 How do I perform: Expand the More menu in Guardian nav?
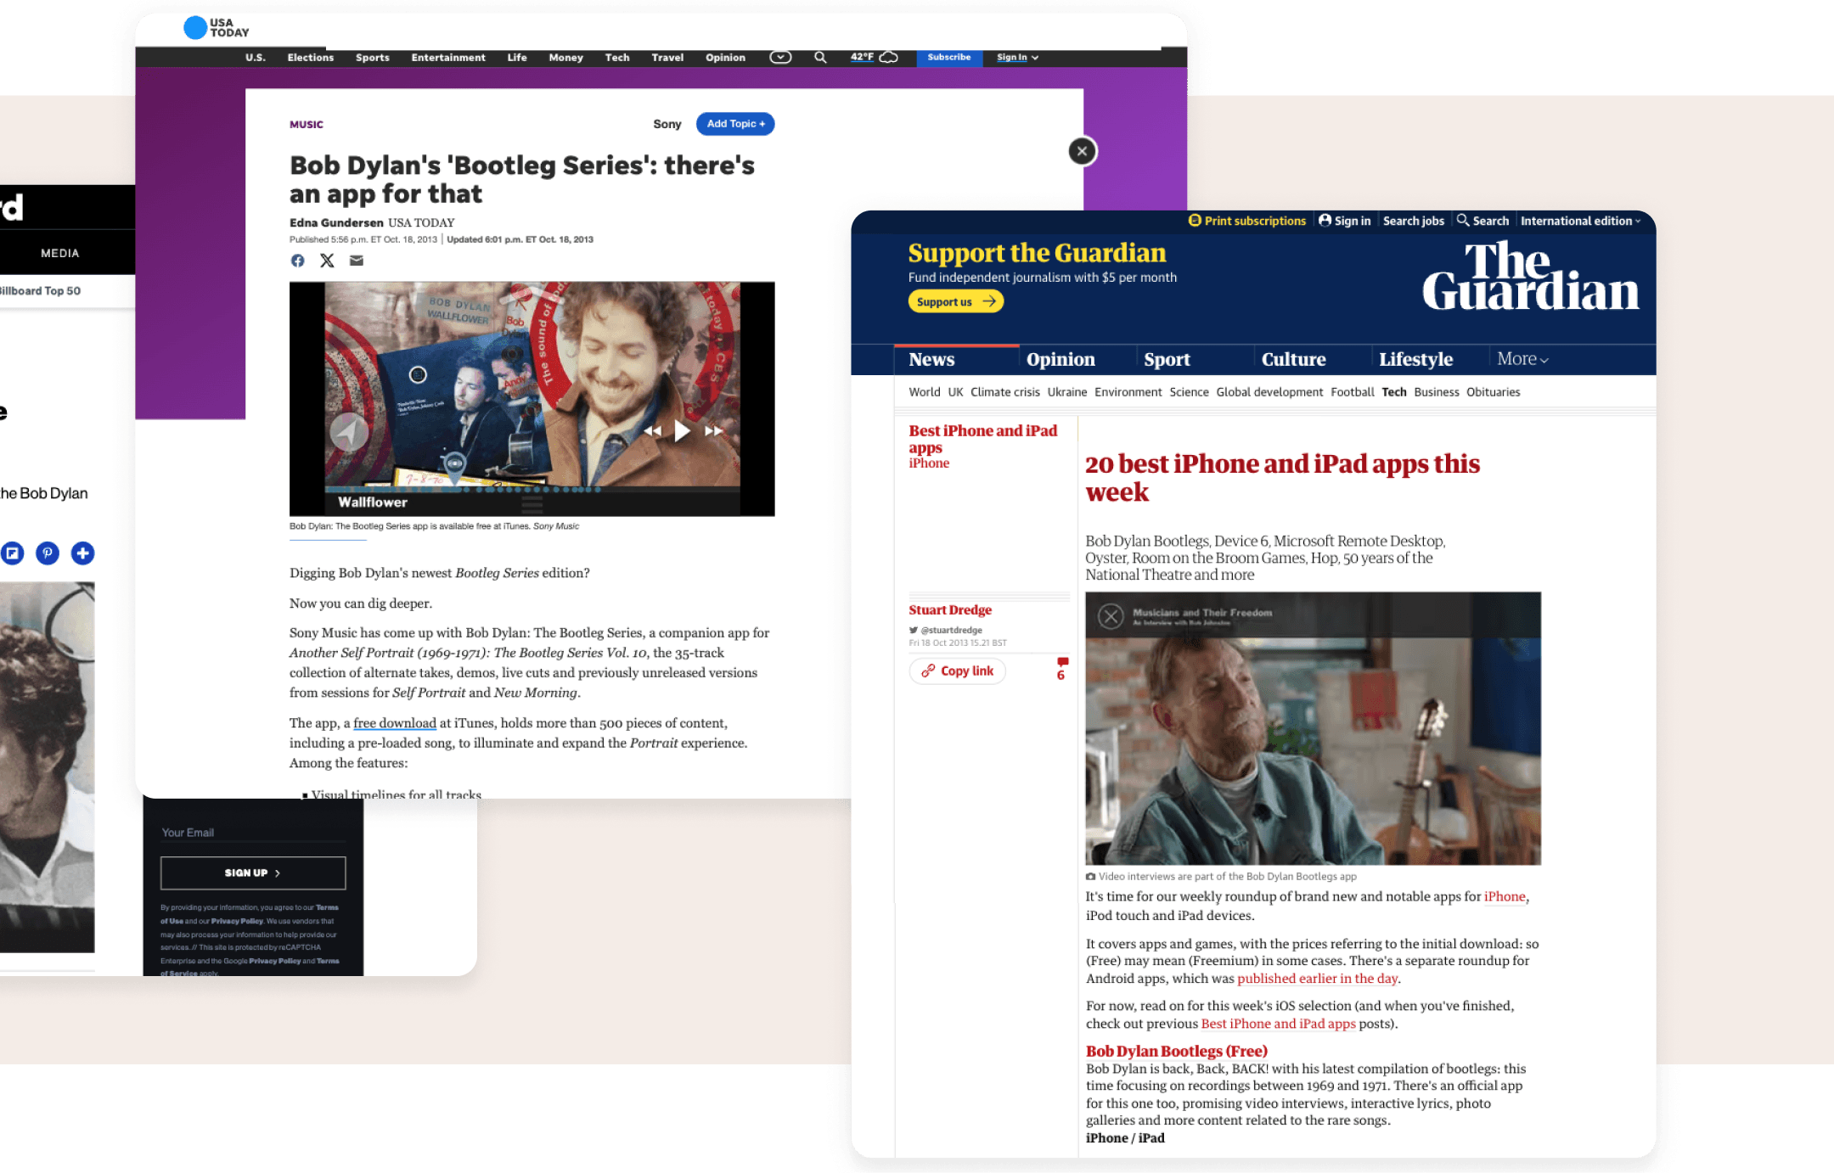tap(1522, 359)
